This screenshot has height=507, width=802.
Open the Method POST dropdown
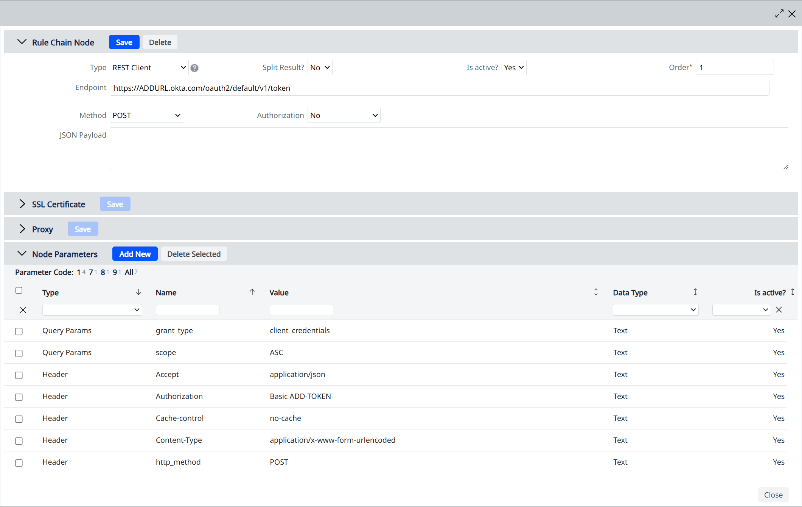(146, 115)
